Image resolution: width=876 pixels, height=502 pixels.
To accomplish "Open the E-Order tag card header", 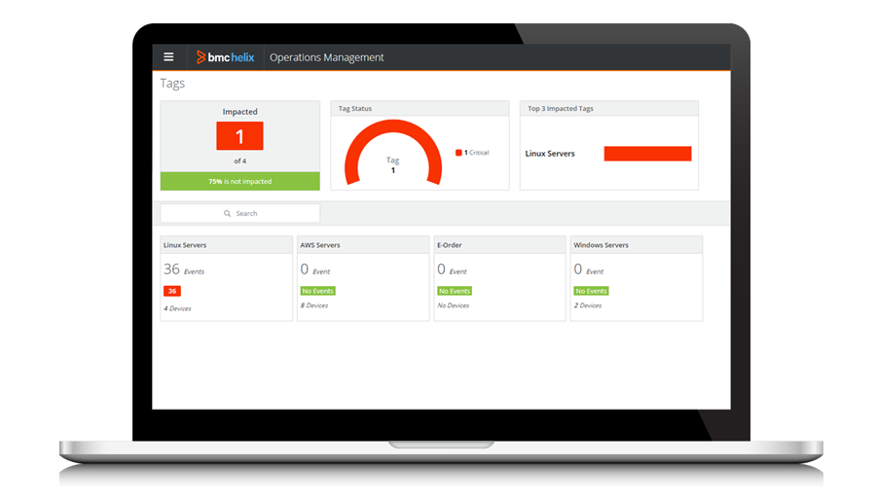I will [x=500, y=245].
